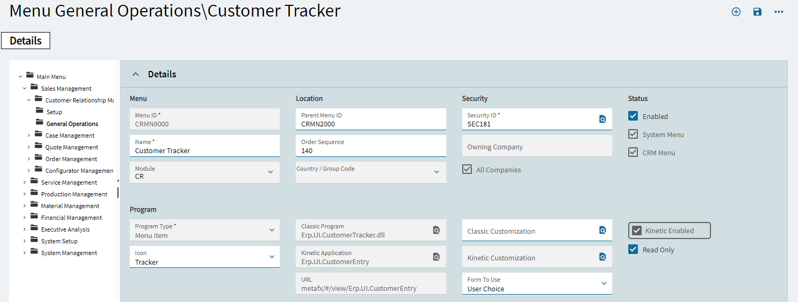Open the Icon dropdown

[271, 257]
